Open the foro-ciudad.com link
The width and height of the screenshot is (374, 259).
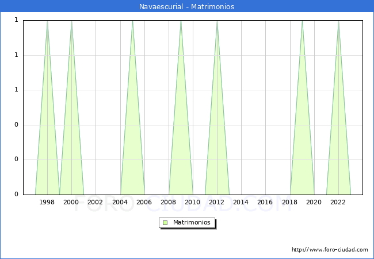[330, 250]
